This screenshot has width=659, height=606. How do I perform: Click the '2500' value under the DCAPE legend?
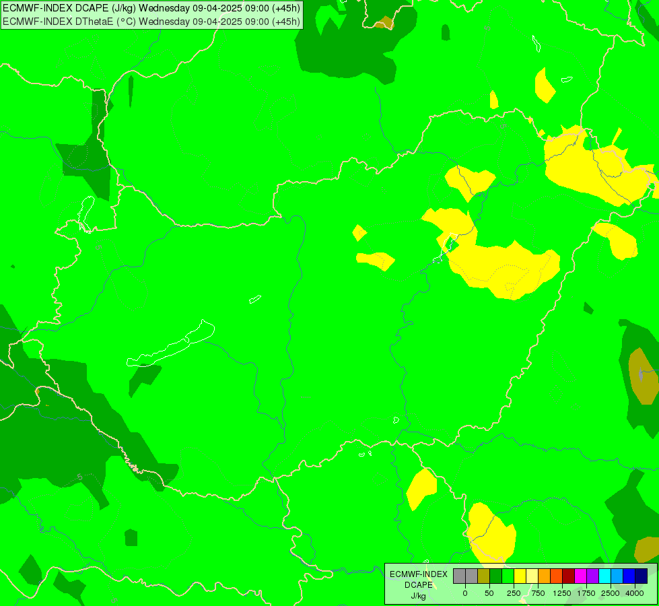click(611, 593)
